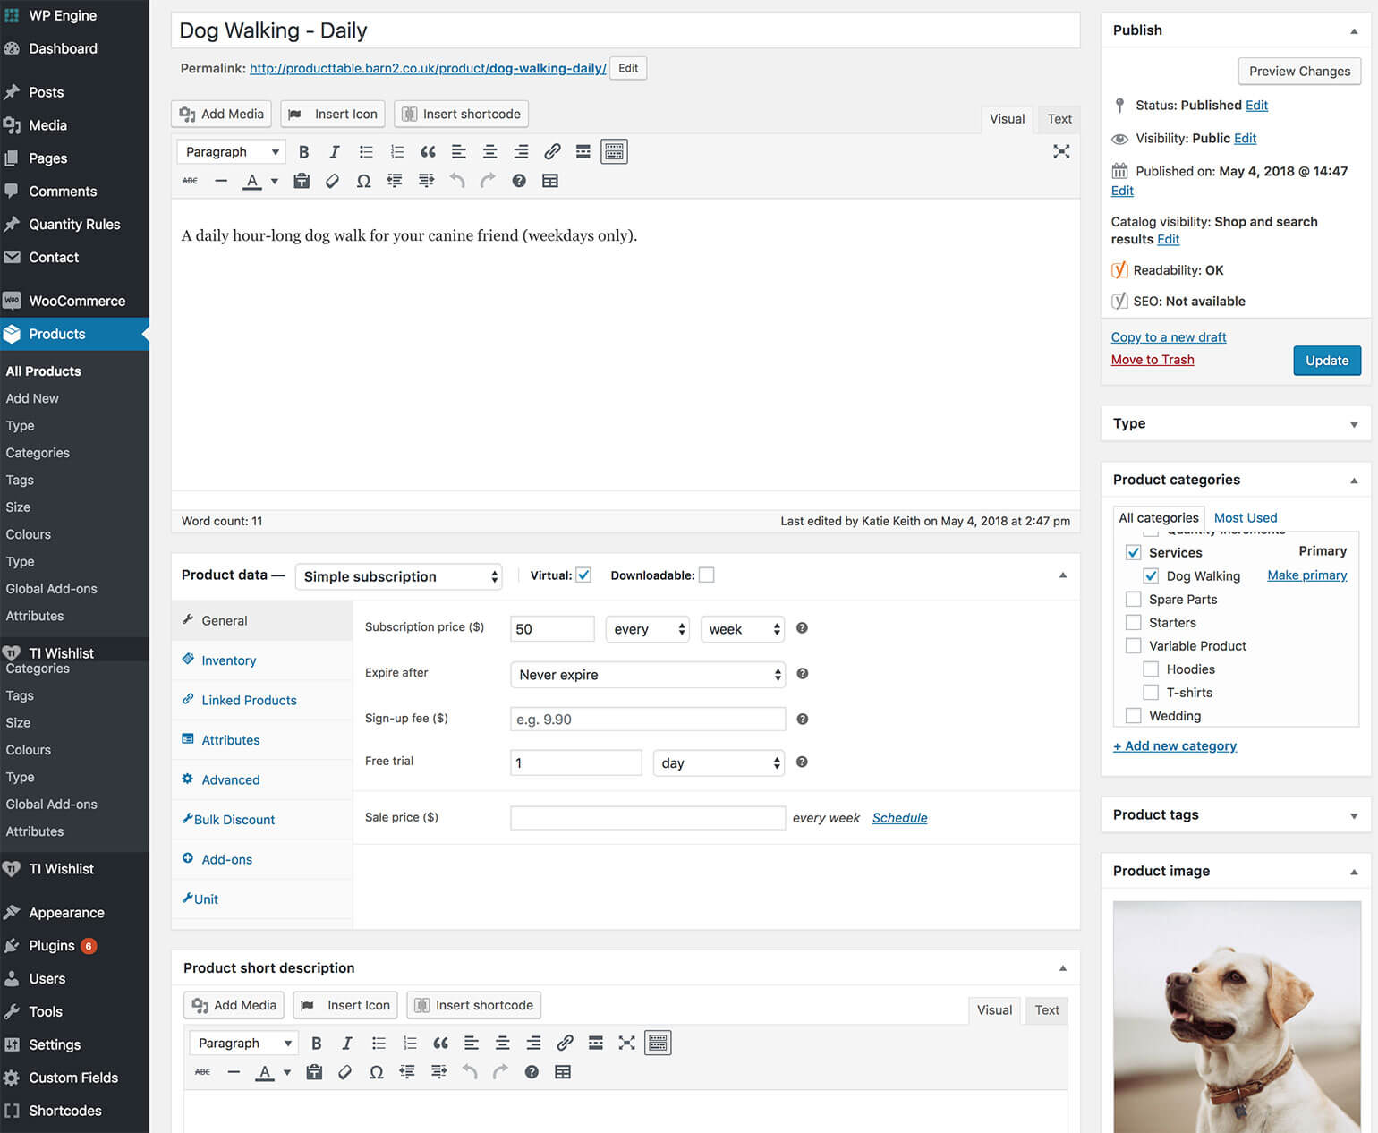The image size is (1378, 1133).
Task: Open the Simple subscription product type dropdown
Action: tap(398, 577)
